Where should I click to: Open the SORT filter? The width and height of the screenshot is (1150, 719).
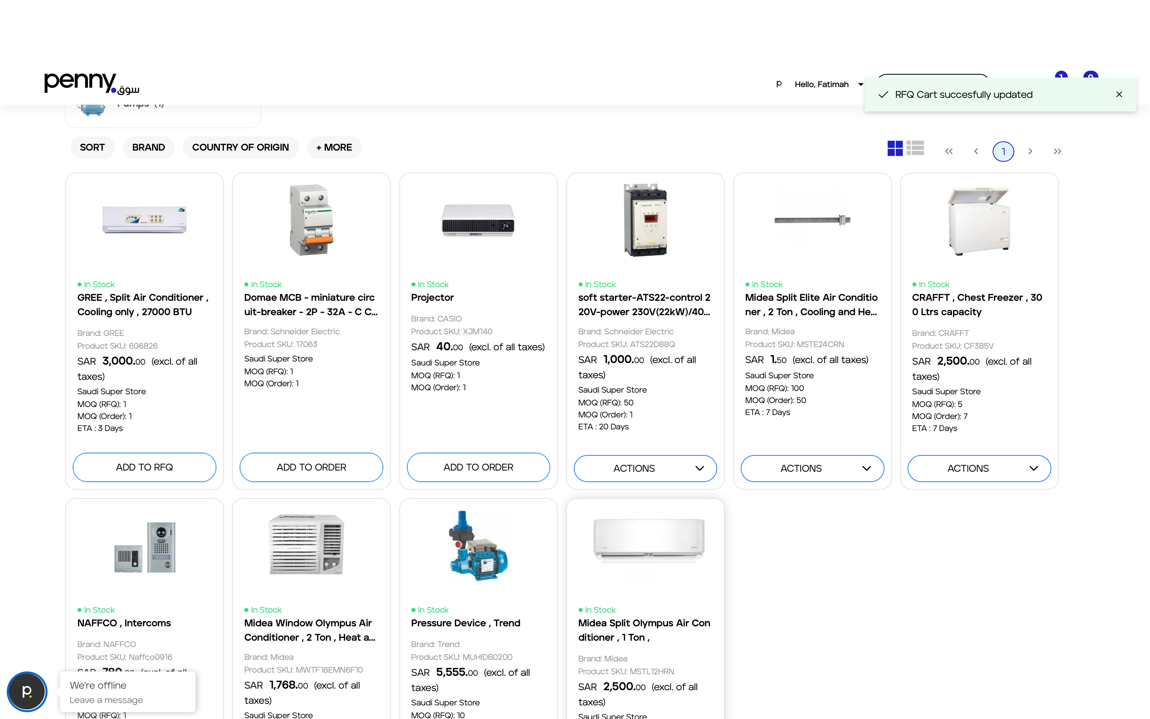coord(92,147)
